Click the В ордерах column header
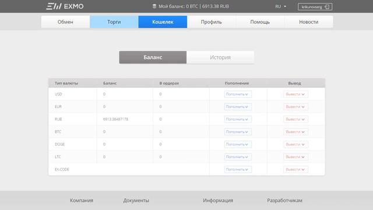 [169, 83]
